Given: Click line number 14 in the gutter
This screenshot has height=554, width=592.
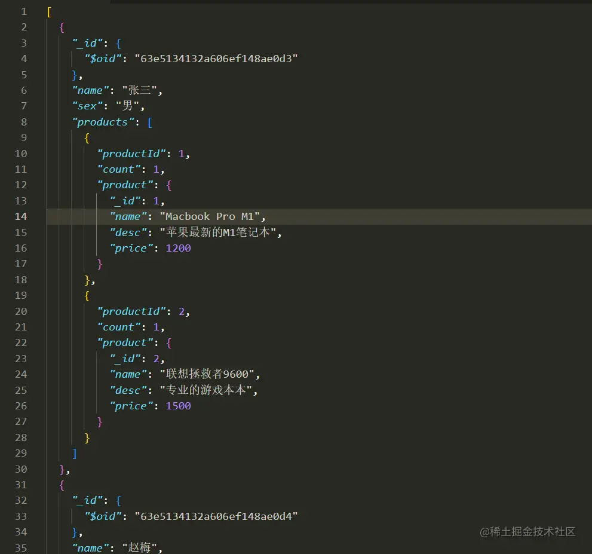Looking at the screenshot, I should pyautogui.click(x=21, y=216).
